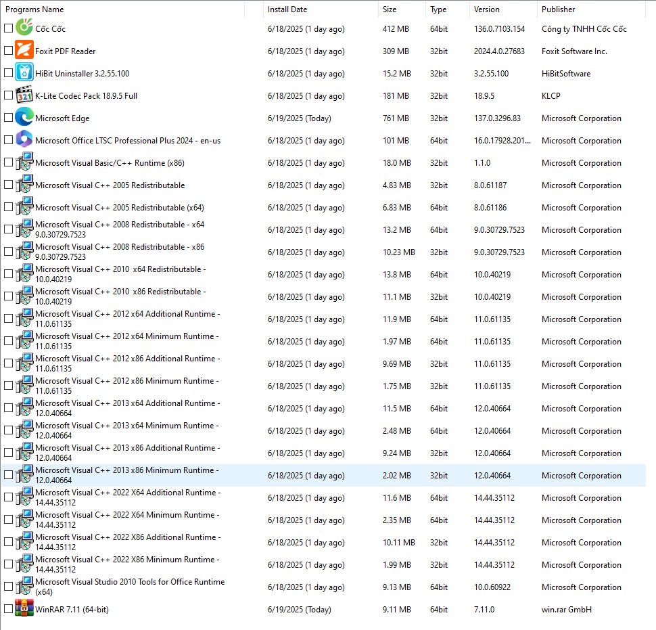
Task: Click the Visual C++ 2013 x64 Minimum Runtime icon
Action: [24, 430]
